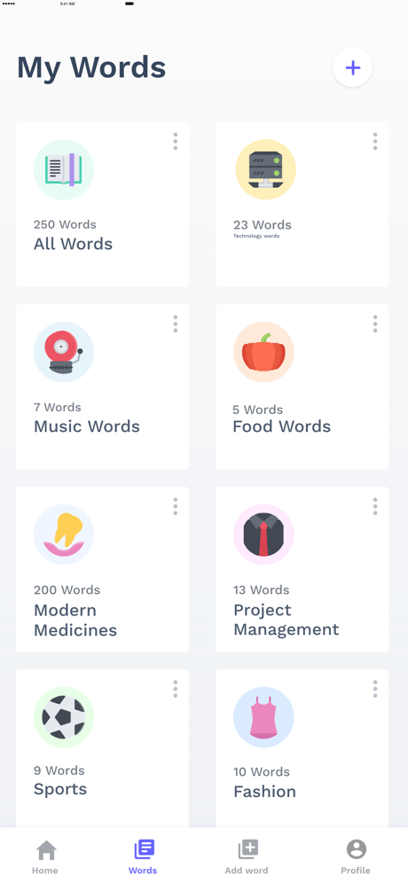Tap the pink tank top Fashion icon
The image size is (408, 883).
[263, 717]
